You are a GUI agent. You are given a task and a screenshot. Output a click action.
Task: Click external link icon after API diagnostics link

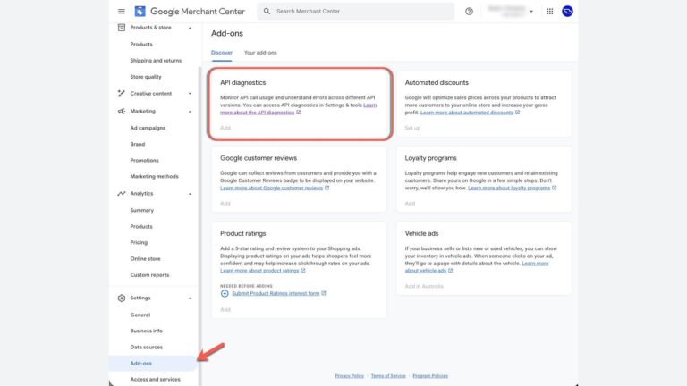[x=299, y=113]
